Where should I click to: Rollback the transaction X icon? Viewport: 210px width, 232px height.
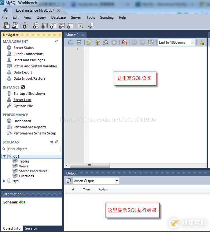[x=143, y=43]
